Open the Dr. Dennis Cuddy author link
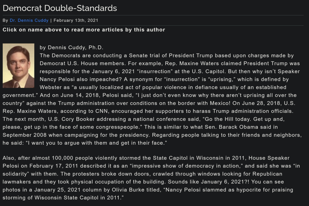The width and height of the screenshot is (309, 206). (29, 21)
